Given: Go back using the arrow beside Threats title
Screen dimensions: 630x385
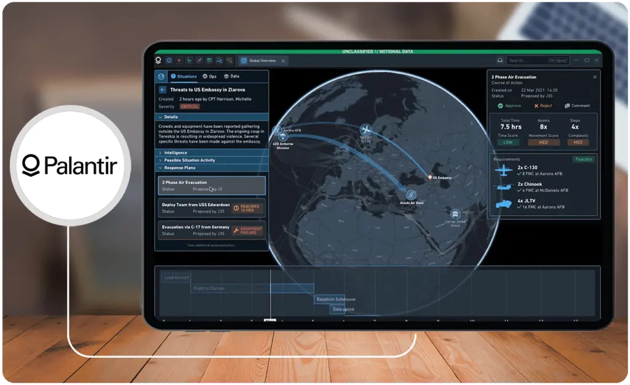Looking at the screenshot, I should pyautogui.click(x=162, y=90).
